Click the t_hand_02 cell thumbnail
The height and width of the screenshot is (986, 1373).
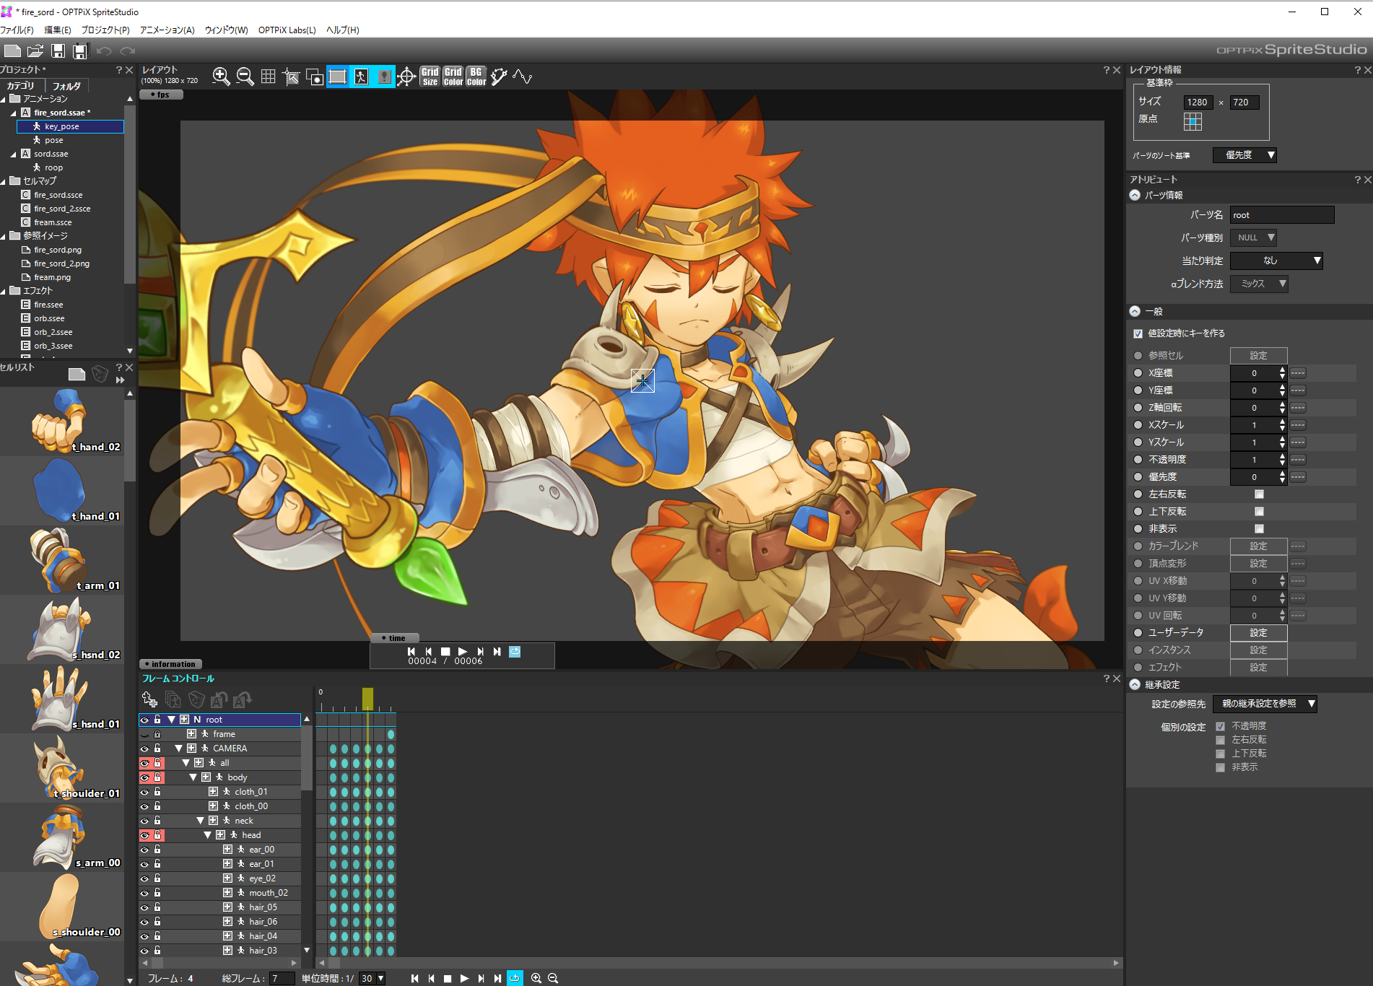[x=63, y=422]
